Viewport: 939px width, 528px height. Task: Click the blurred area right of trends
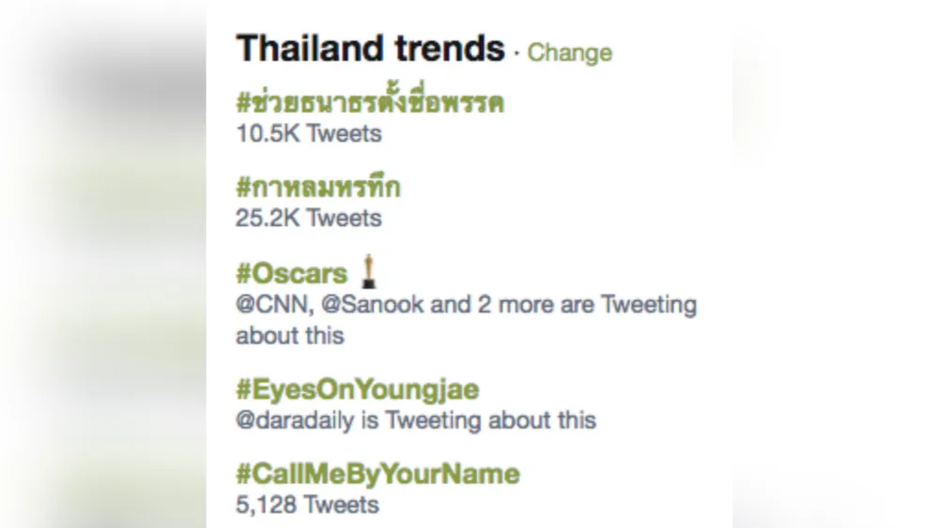click(836, 264)
